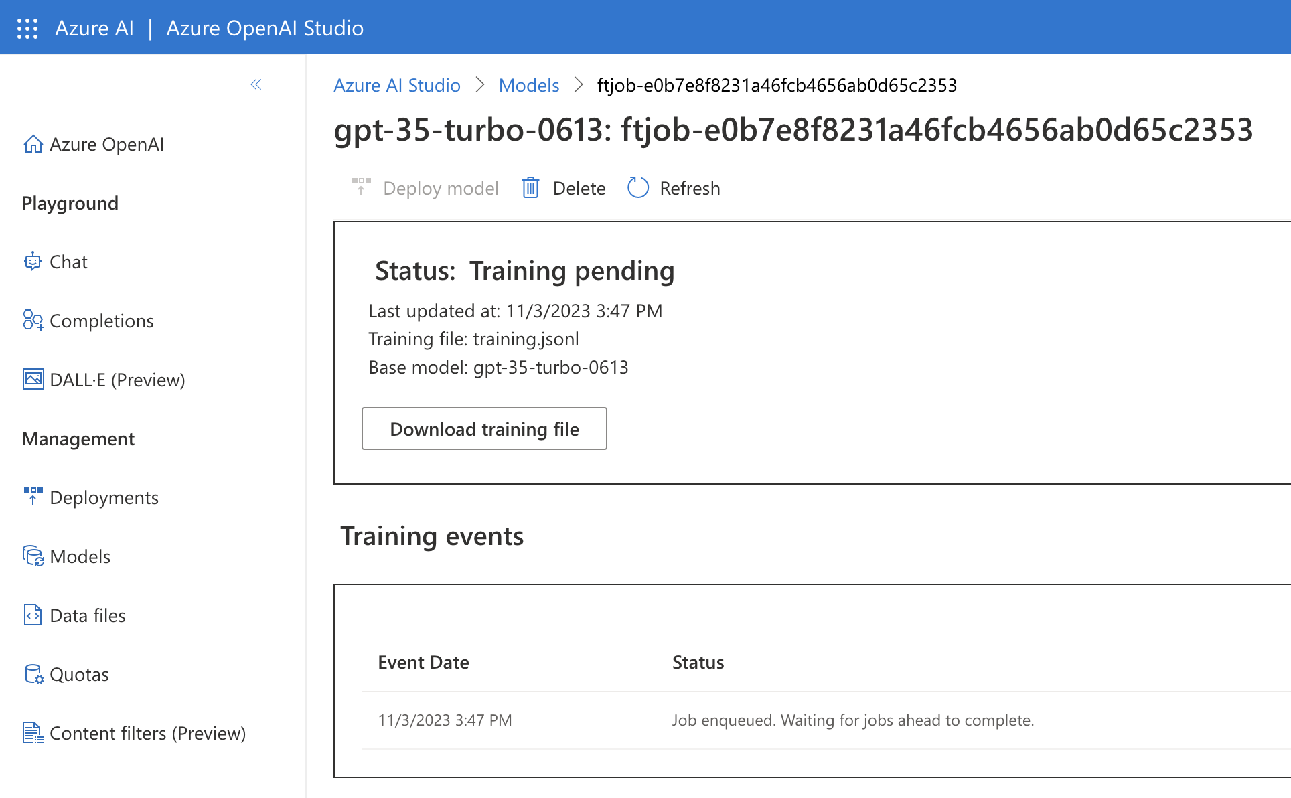Viewport: 1291px width, 798px height.
Task: Open the Quotas management icon
Action: tap(31, 673)
